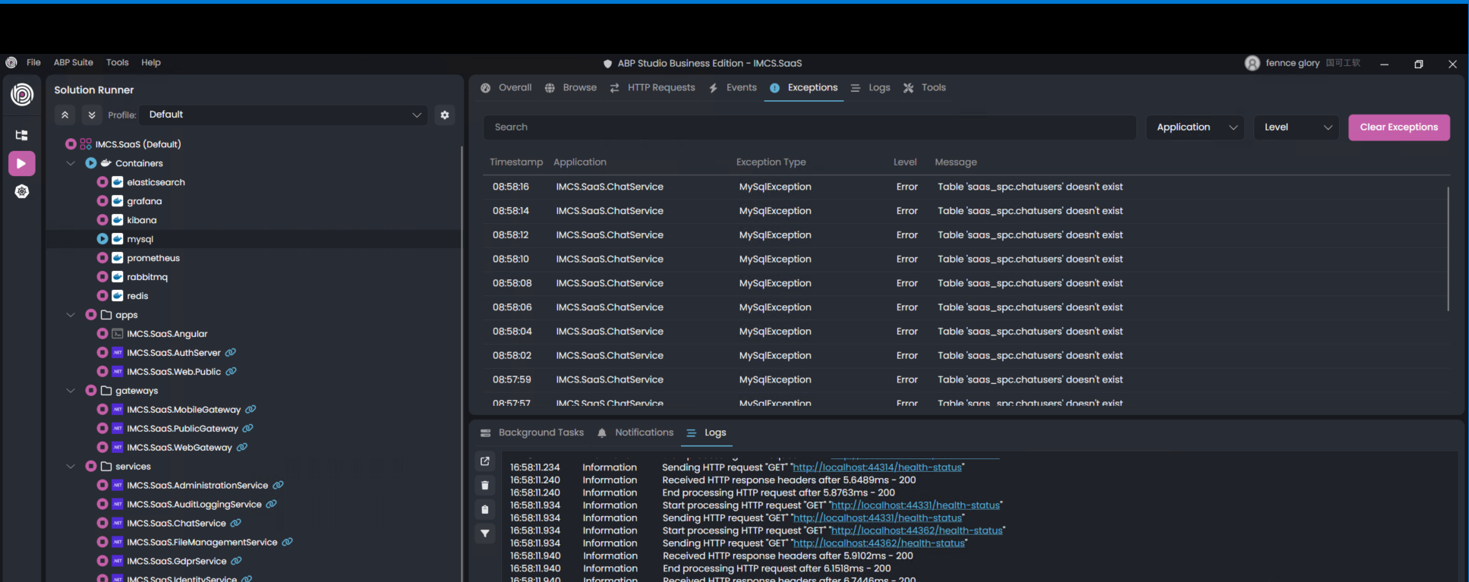
Task: Click browse link icon beside IMCS.SaaS.AuthServer
Action: 231,352
